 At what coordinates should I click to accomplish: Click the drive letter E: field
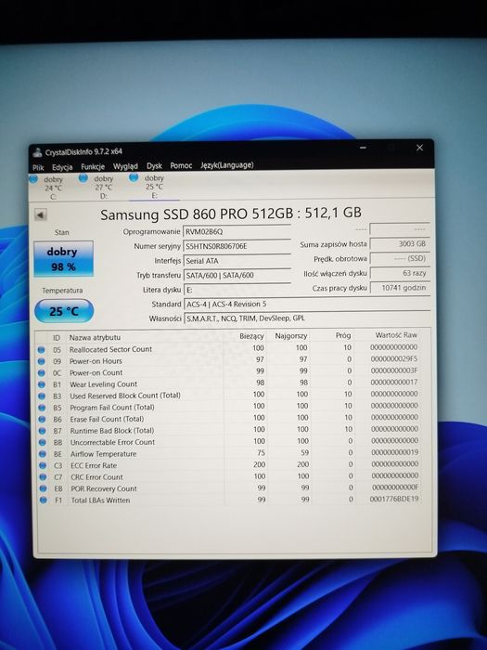(237, 290)
